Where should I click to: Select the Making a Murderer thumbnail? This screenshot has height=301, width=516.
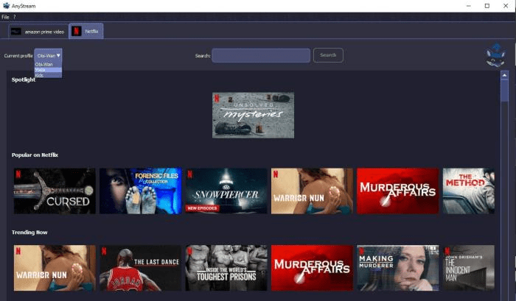397,268
